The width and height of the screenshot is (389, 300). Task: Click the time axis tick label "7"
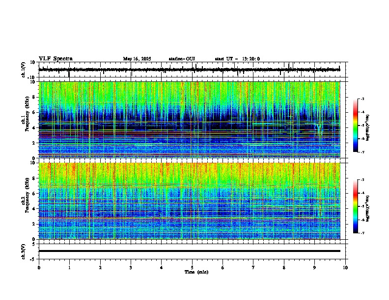click(253, 268)
